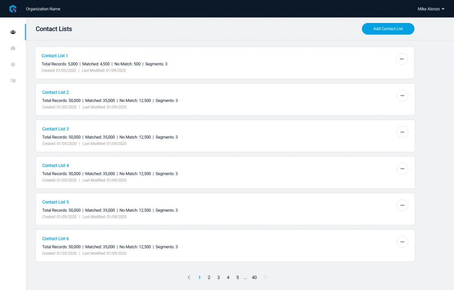The height and width of the screenshot is (290, 454).
Task: Open the help question mark icon
Action: (13, 65)
